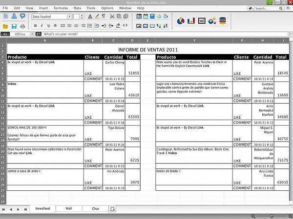Go to the previous sheet
Image resolution: width=293 pixels, height=219 pixels.
[11, 209]
